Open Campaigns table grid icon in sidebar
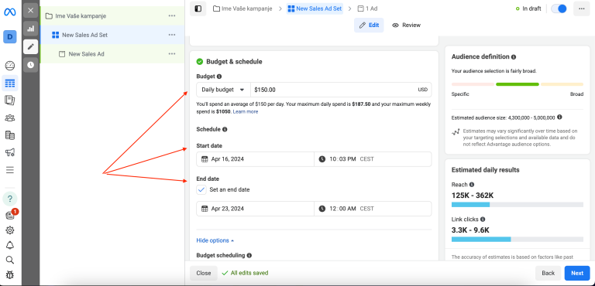This screenshot has height=286, width=595. [10, 83]
